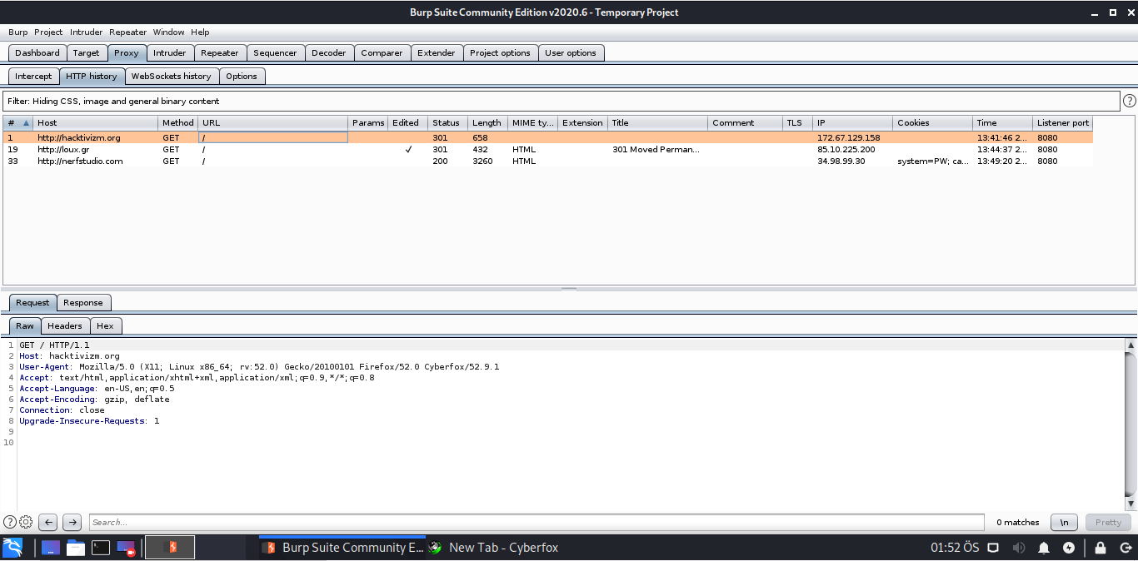Screen dimensions: 1138x561
Task: Open WebSockets history sub-tab
Action: (x=172, y=76)
